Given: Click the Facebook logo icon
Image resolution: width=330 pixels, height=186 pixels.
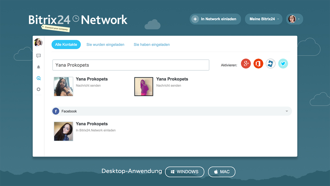Looking at the screenshot, I should tap(56, 111).
